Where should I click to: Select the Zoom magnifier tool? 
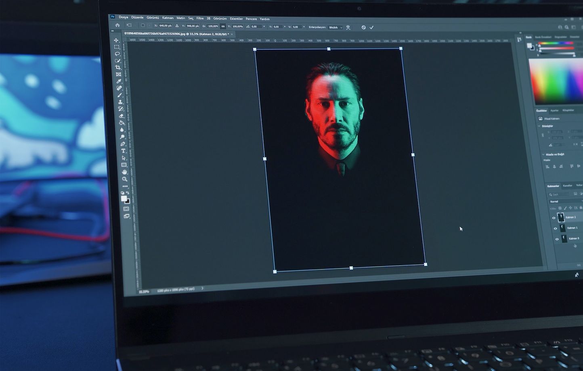(x=125, y=179)
